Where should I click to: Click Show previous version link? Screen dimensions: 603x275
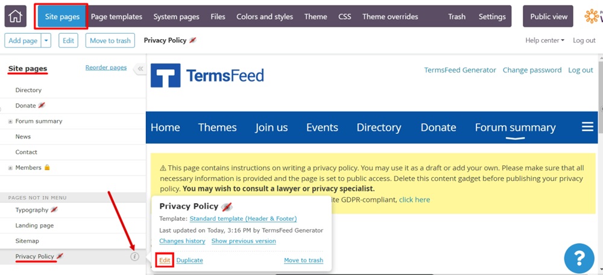(x=244, y=241)
